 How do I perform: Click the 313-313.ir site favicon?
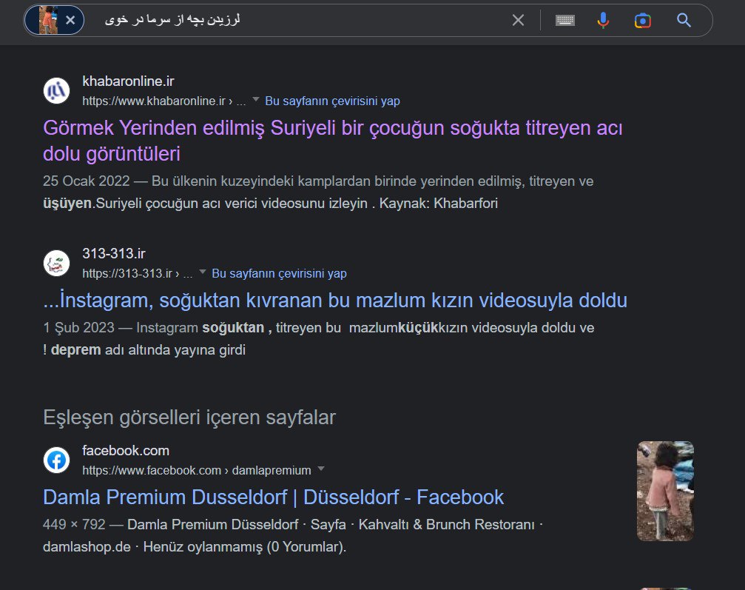coord(56,263)
